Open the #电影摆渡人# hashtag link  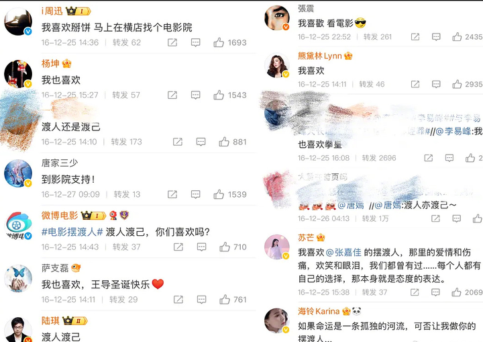(72, 232)
